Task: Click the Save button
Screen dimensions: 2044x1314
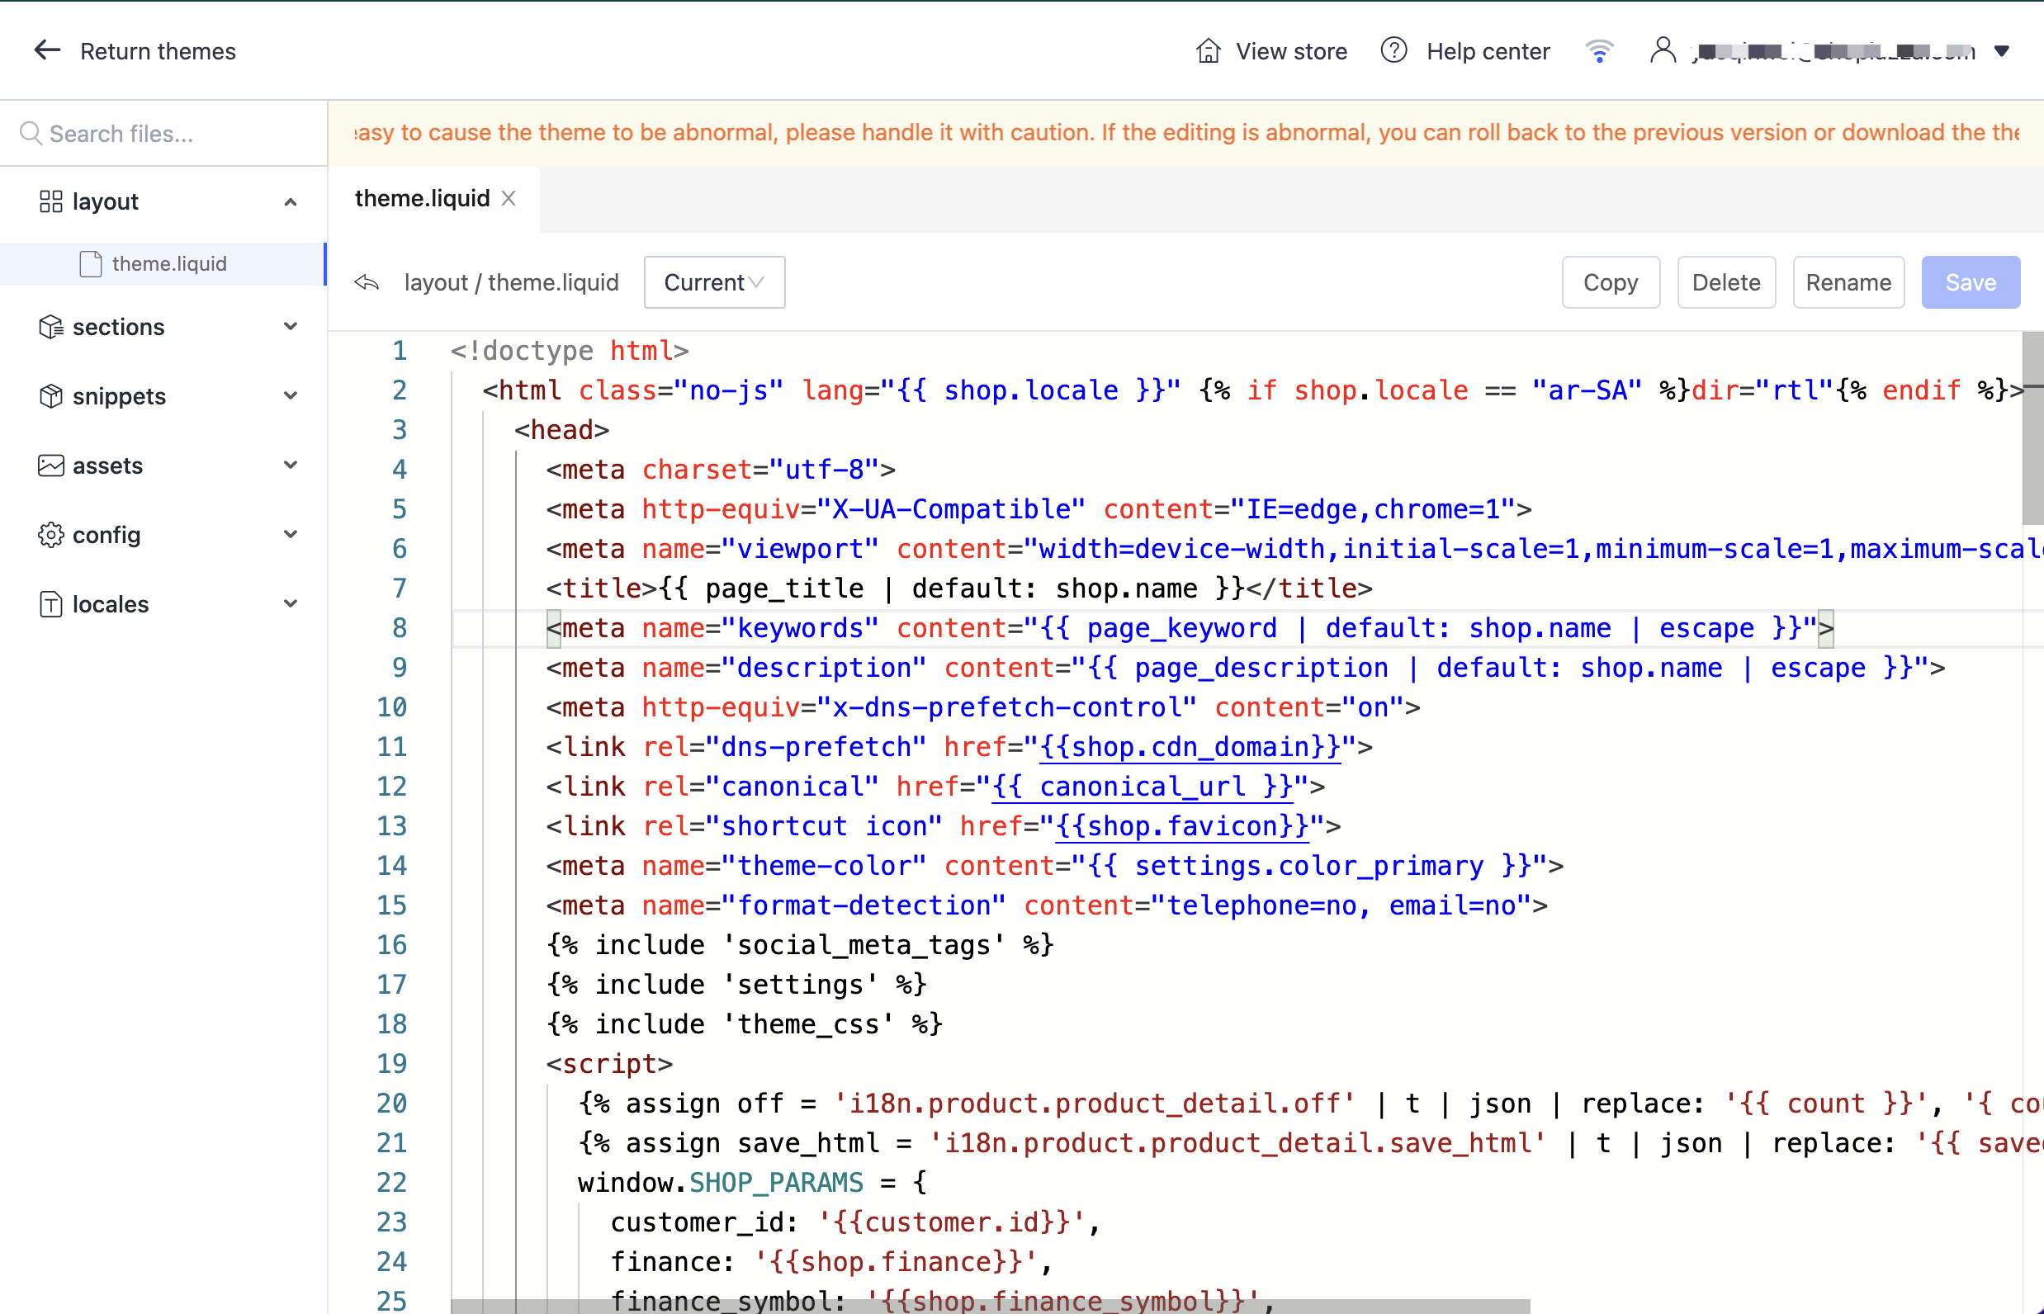Action: click(x=1970, y=282)
